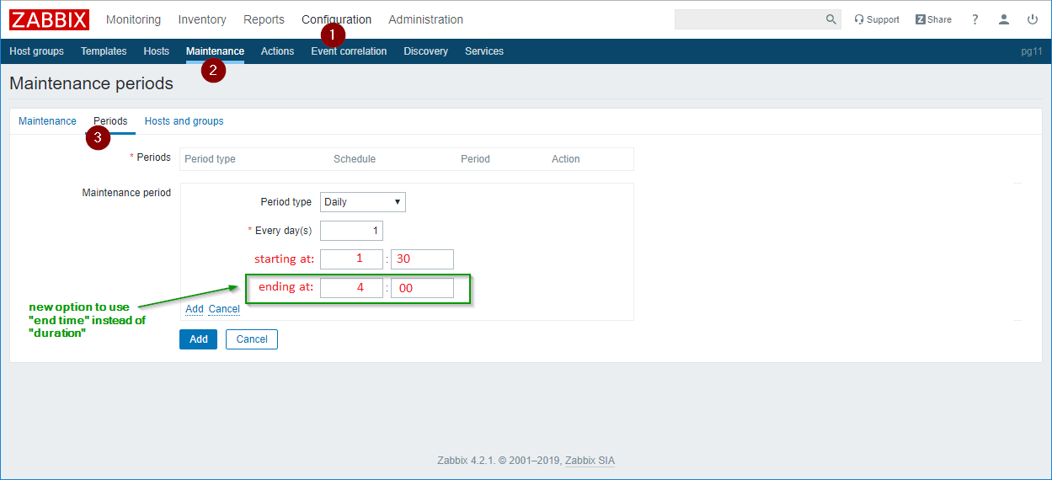Go to Actions submenu

pos(277,51)
